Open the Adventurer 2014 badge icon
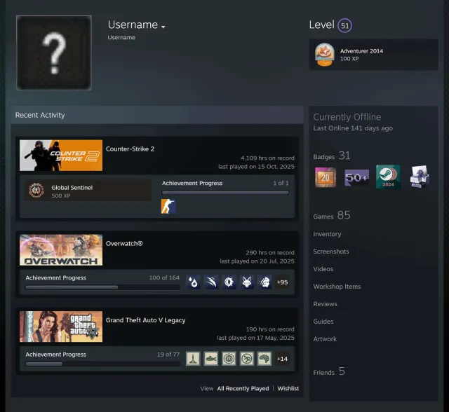This screenshot has height=412, width=449. (x=325, y=55)
